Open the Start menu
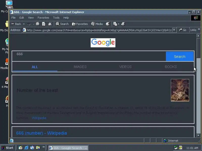Viewport: 202px width, 151px height. (8, 148)
